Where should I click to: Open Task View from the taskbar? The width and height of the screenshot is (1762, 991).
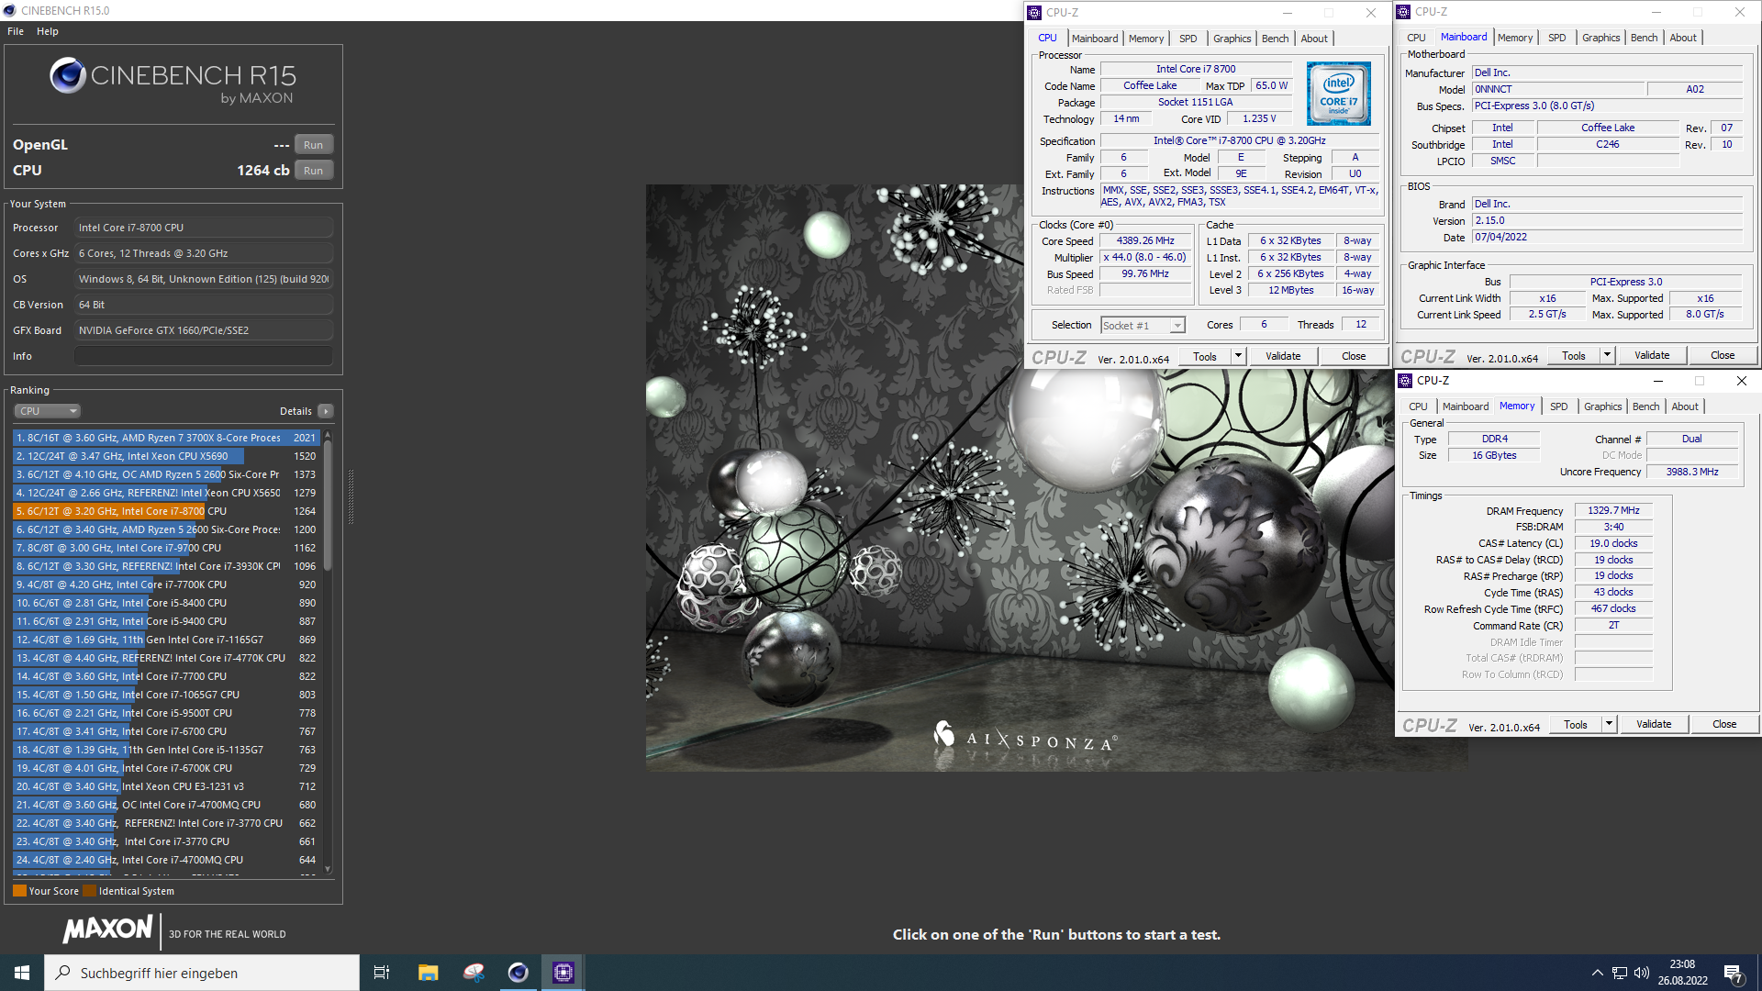pos(382,973)
